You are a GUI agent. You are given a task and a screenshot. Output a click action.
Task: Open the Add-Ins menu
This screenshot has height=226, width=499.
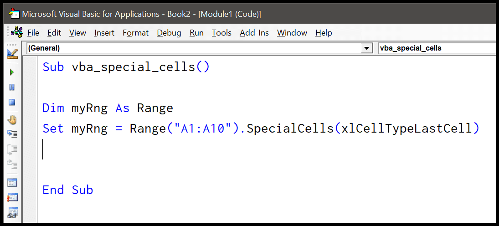click(254, 33)
